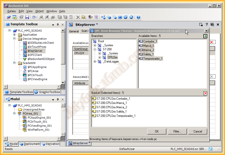
Task: Collapse the S7-200 branch
Action: pyautogui.click(x=95, y=49)
